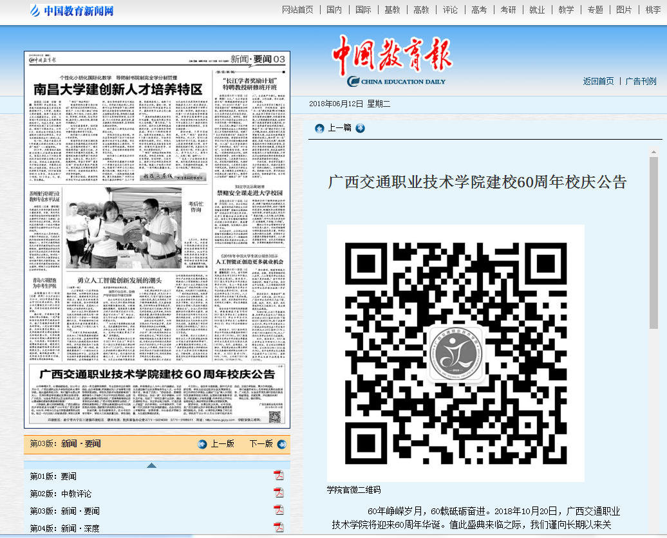Select 第04版：新闻·深度 from page list
The width and height of the screenshot is (667, 538).
(64, 528)
